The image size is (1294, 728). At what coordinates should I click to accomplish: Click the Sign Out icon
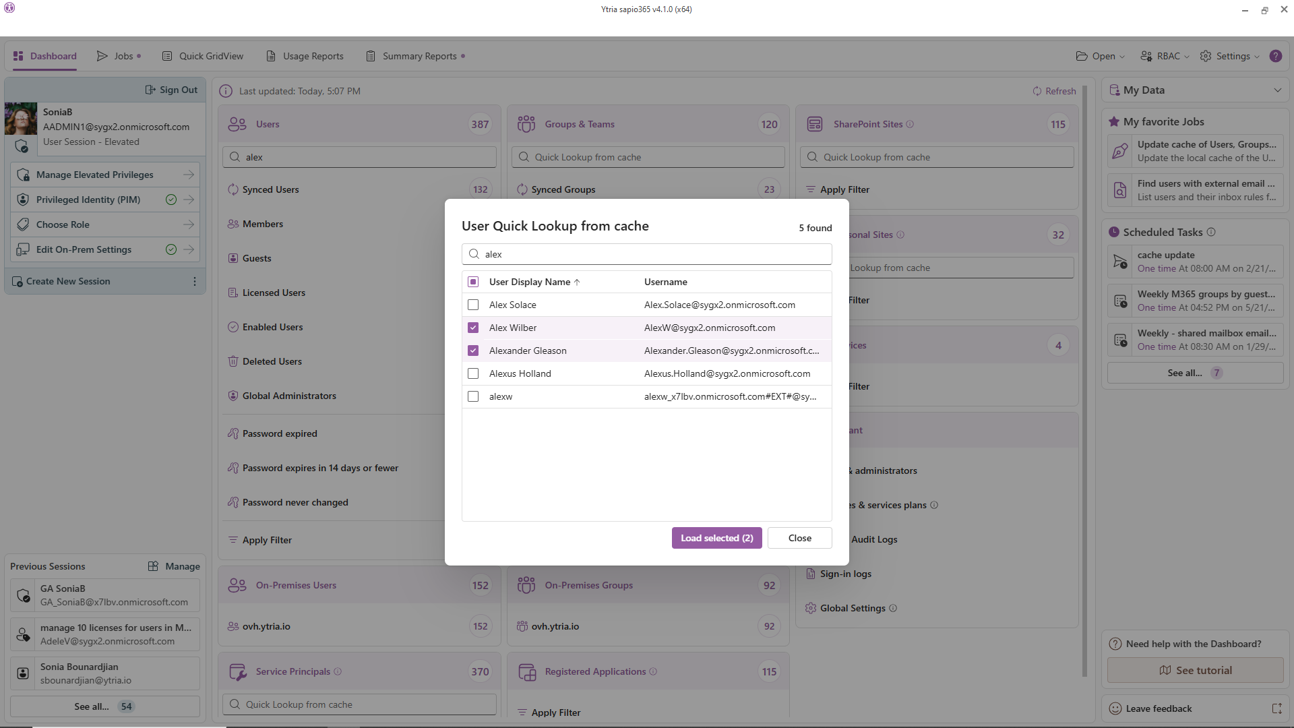150,90
